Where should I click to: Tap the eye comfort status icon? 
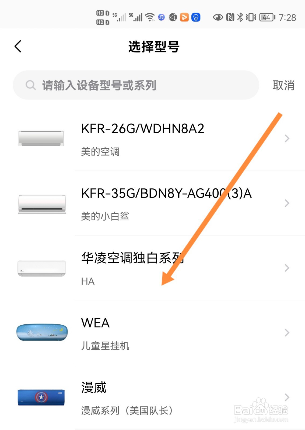[218, 17]
